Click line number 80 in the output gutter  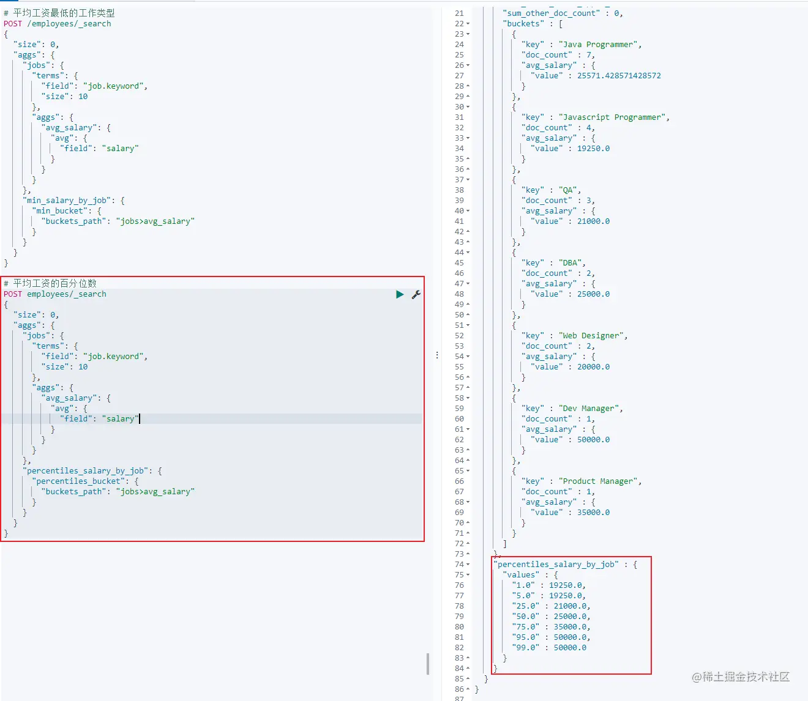[459, 627]
